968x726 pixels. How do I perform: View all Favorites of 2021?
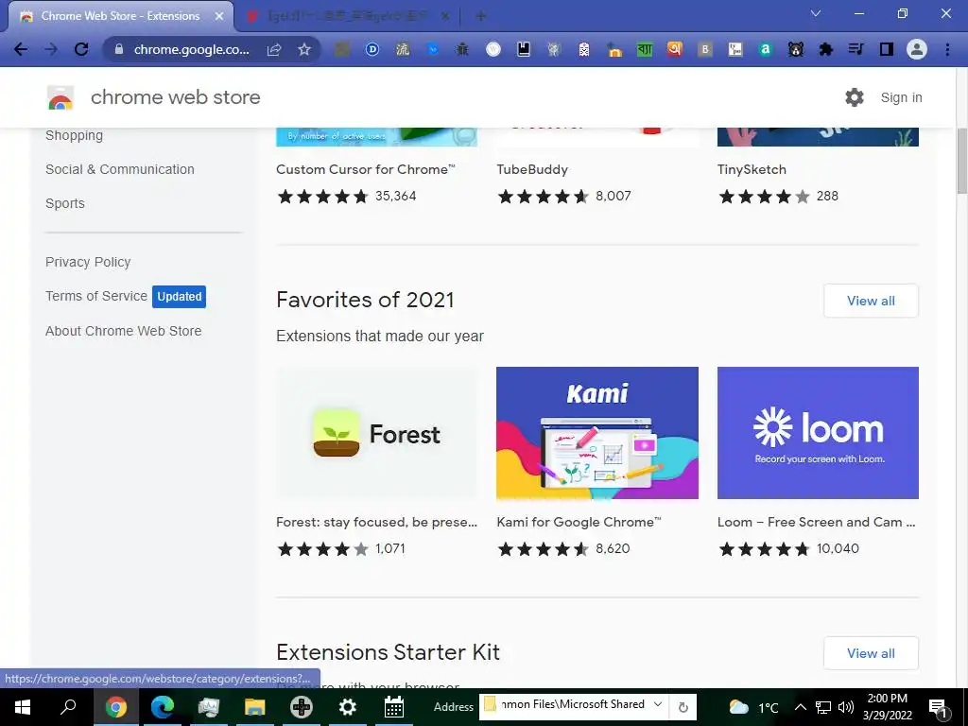pyautogui.click(x=871, y=301)
